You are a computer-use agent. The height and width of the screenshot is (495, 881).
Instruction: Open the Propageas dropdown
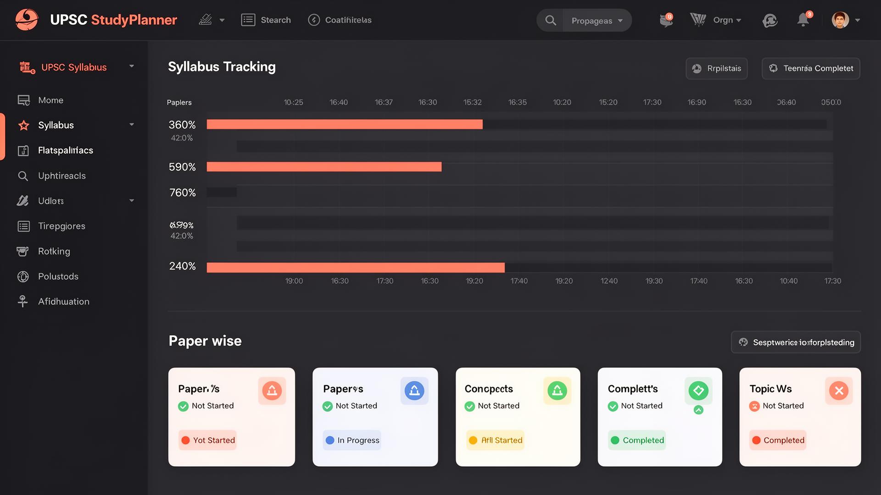click(x=597, y=21)
